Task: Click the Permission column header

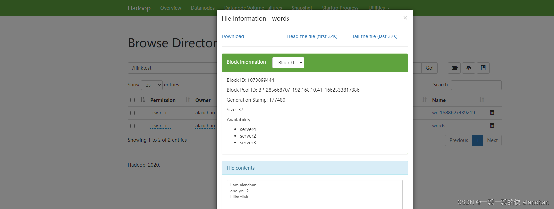Action: point(163,100)
